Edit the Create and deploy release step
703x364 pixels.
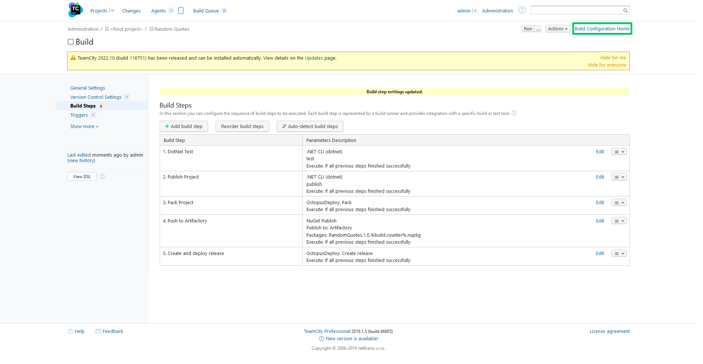click(x=600, y=253)
